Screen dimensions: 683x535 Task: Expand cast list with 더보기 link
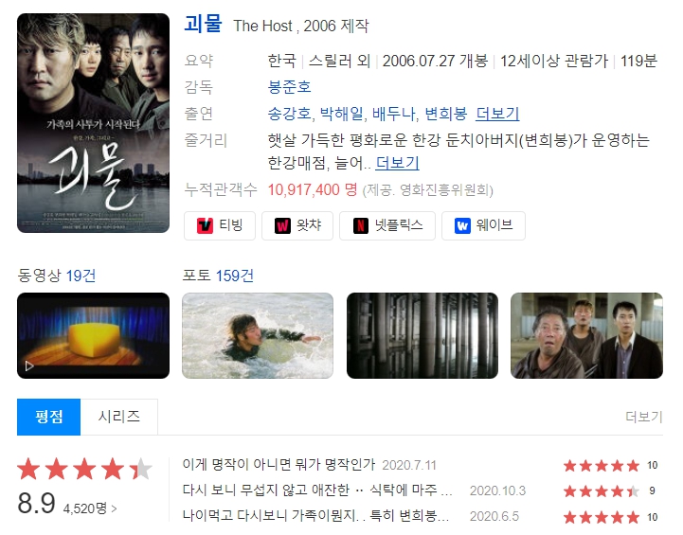pyautogui.click(x=497, y=114)
